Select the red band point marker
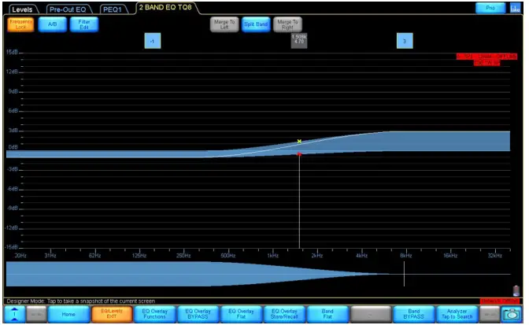Viewport: 529px width, 325px height. (299, 154)
